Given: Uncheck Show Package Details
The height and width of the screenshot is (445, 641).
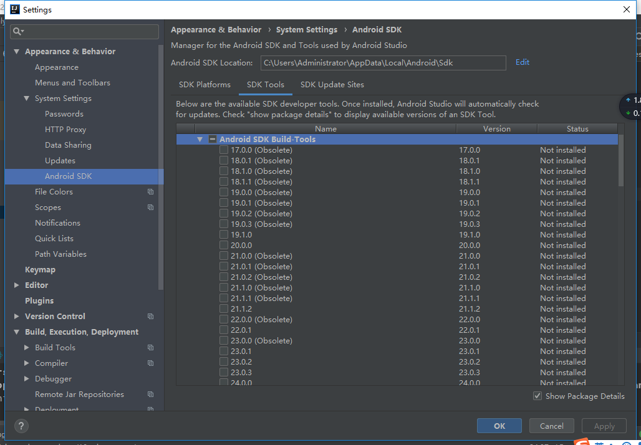Looking at the screenshot, I should point(537,396).
